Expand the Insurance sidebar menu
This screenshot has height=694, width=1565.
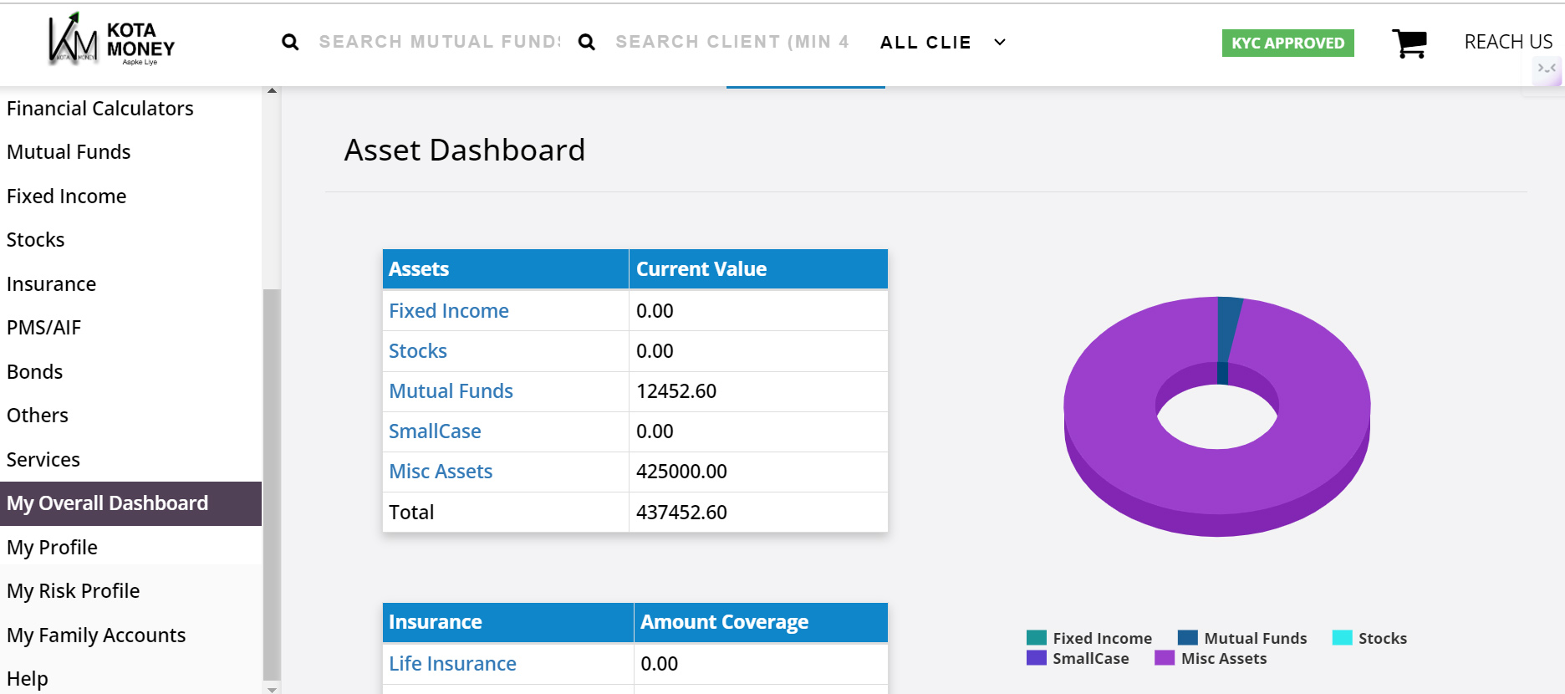coord(51,284)
